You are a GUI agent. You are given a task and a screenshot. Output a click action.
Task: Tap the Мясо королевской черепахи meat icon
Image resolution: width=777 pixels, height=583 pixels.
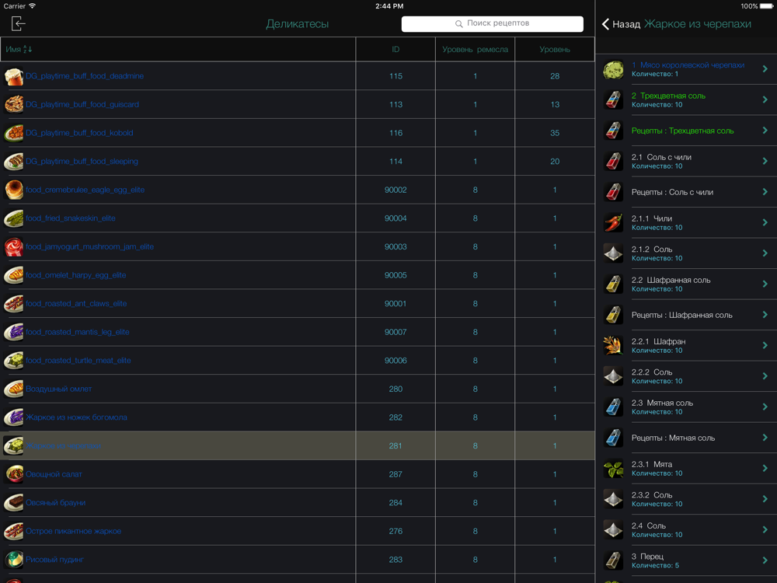point(614,69)
